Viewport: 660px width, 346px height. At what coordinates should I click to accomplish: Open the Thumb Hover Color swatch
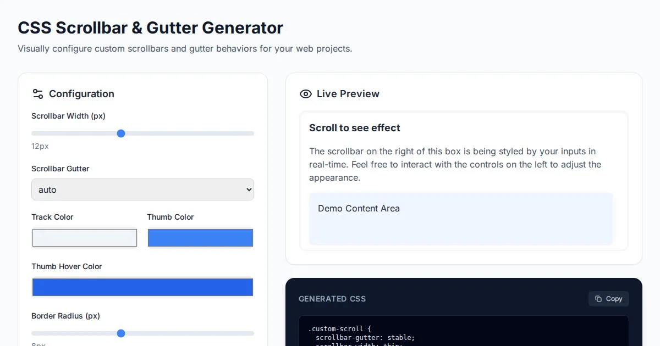point(142,287)
